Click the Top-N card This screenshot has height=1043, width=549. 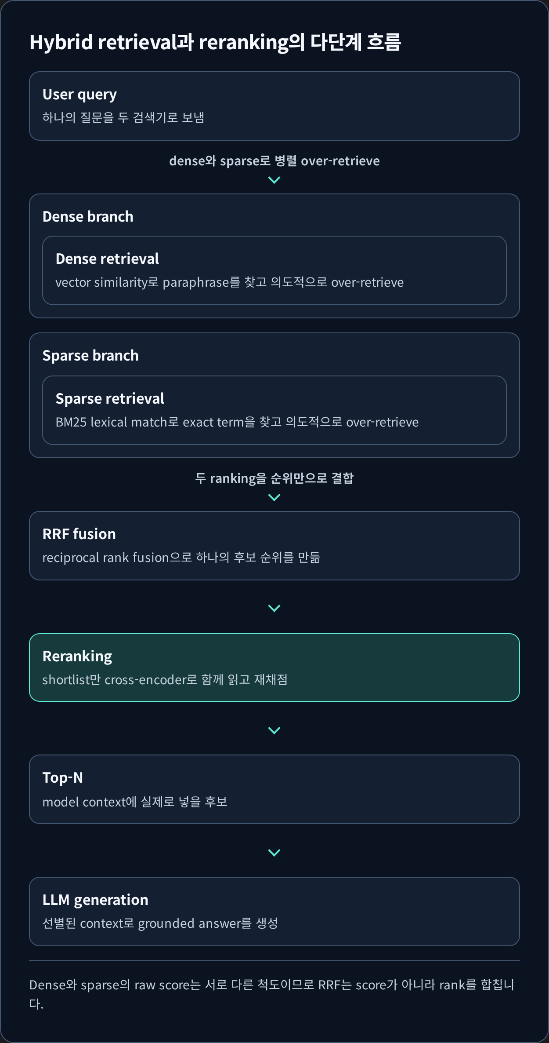274,789
